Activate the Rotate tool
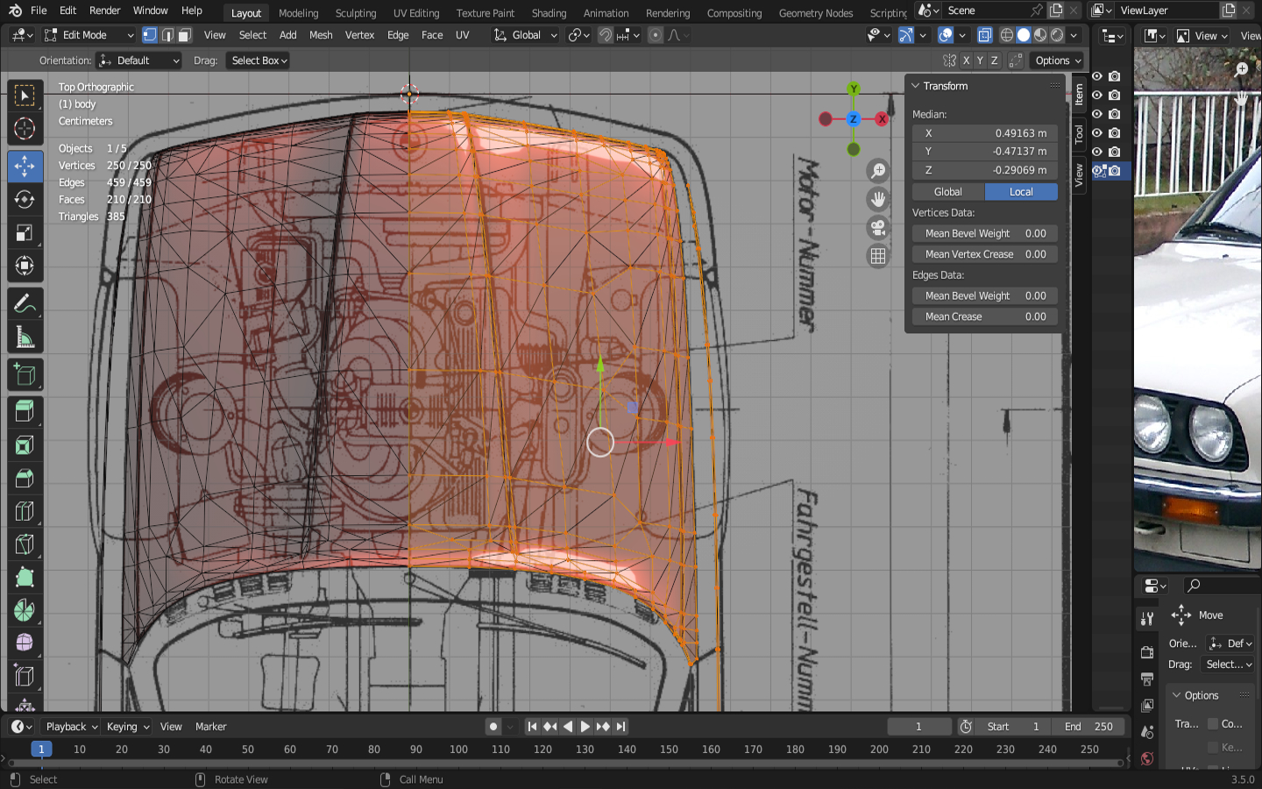The image size is (1262, 789). 25,199
